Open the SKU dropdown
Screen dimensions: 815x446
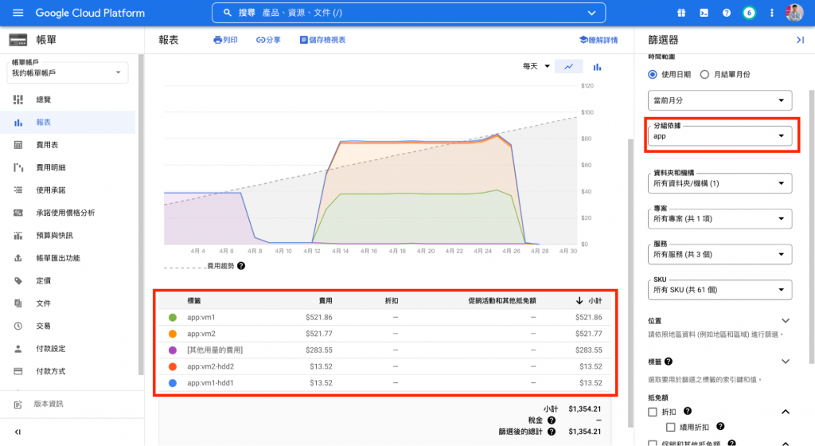[x=719, y=290]
